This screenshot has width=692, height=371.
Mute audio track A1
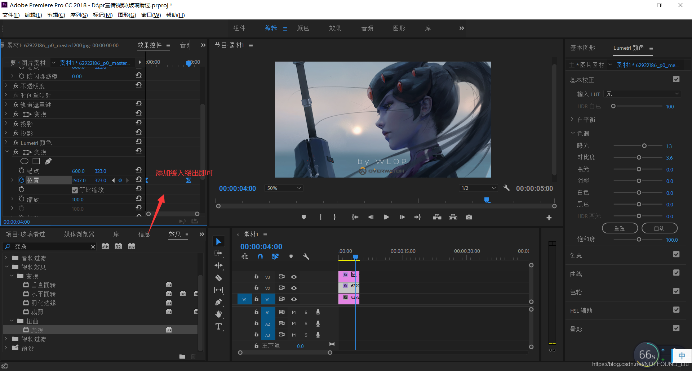click(x=294, y=312)
